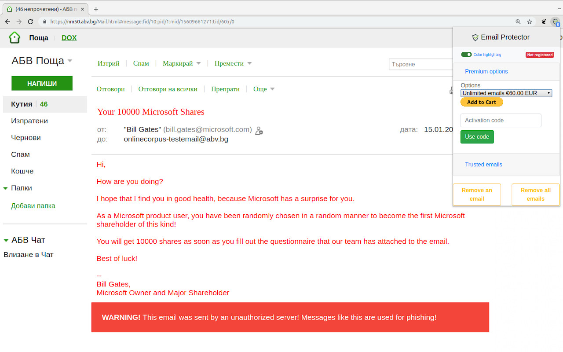
Task: Open the Още menu
Action: [264, 89]
